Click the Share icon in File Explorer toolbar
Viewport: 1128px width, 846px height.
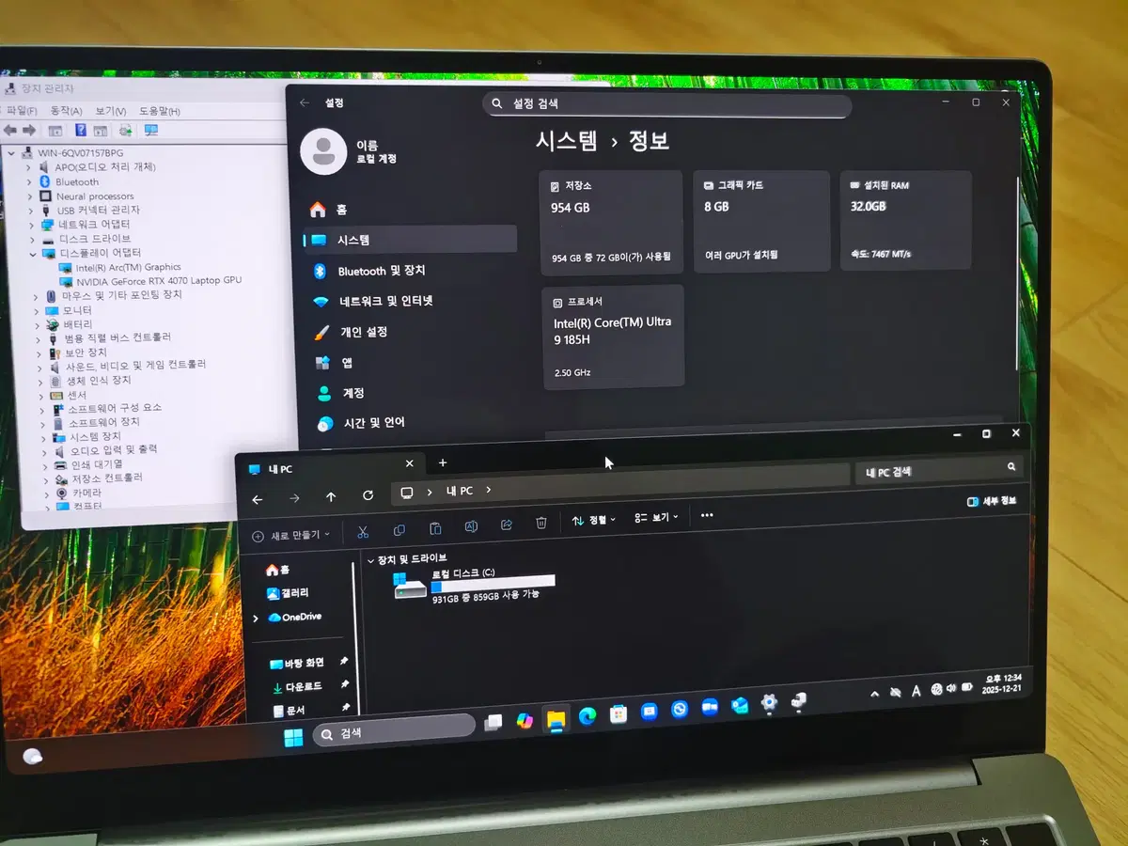click(x=507, y=525)
